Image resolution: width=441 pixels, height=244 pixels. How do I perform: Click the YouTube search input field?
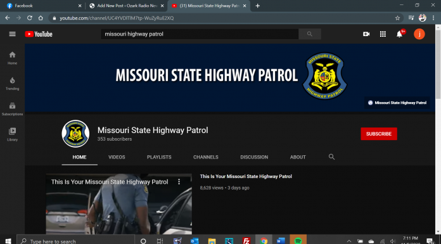[200, 34]
